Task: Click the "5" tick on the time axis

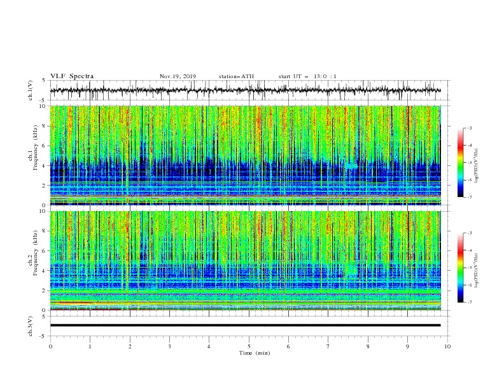Action: point(249,346)
